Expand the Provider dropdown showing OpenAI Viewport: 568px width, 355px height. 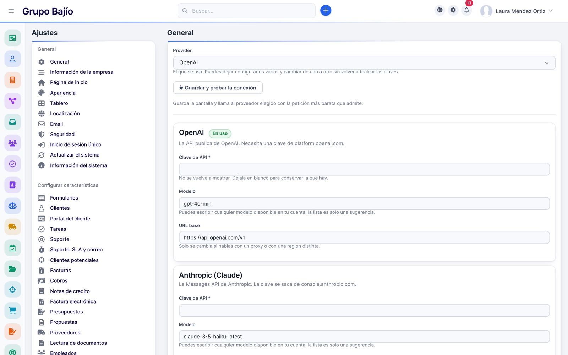(x=364, y=63)
